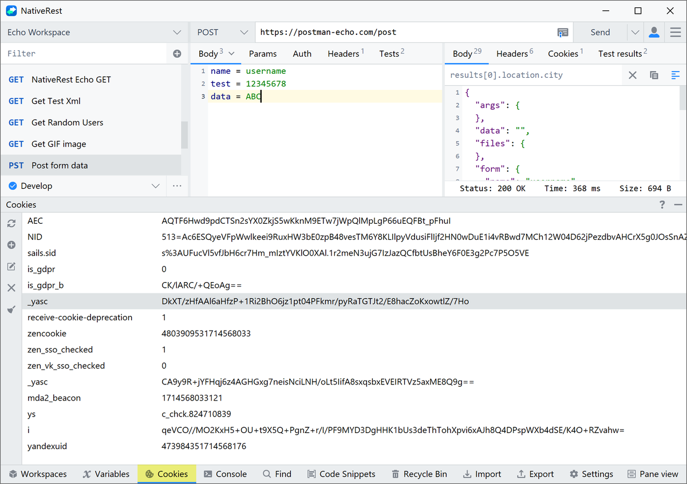687x484 pixels.
Task: Open Workspaces from bottom bar
Action: [x=38, y=474]
